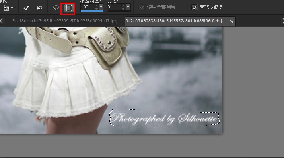Increase opacity with the up stepper arrow
Screen dimensions: 284x158
pyautogui.click(x=97, y=6)
